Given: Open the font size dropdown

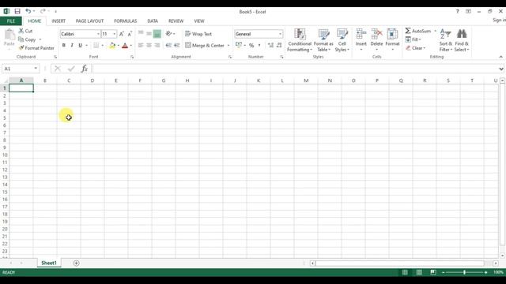Looking at the screenshot, I should 114,34.
